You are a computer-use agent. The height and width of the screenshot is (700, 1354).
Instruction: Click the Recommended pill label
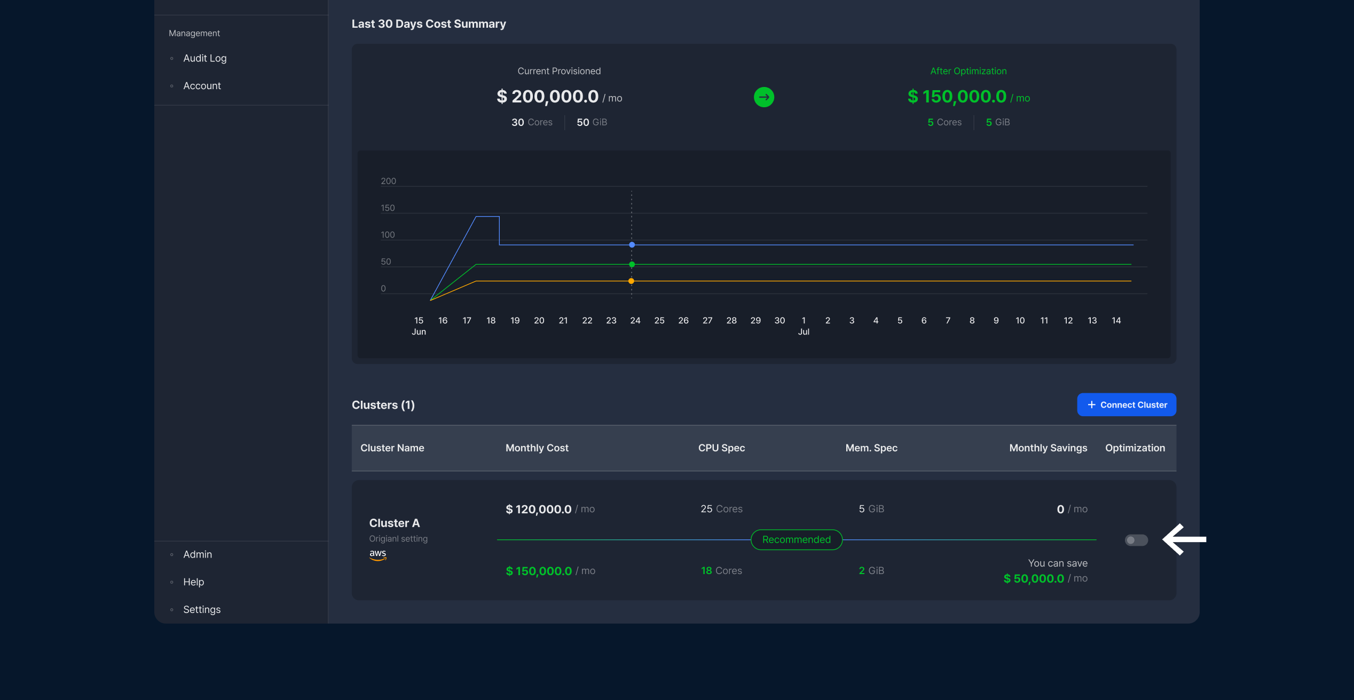coord(796,539)
